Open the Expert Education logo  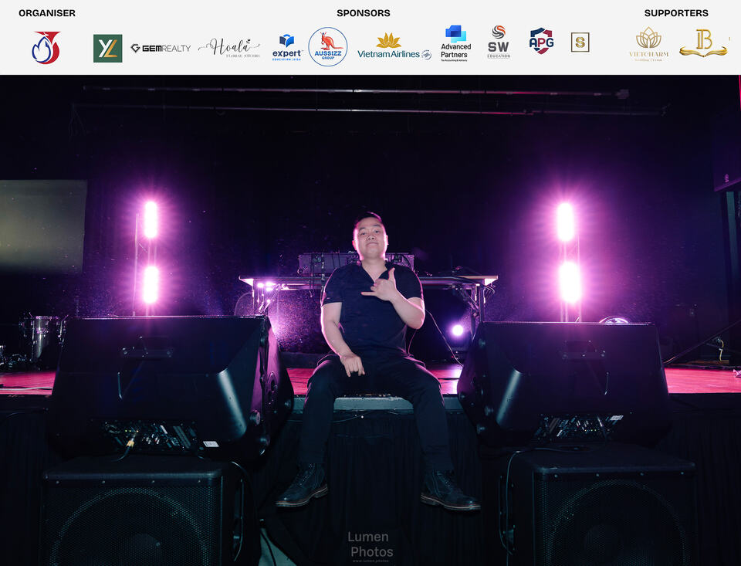pyautogui.click(x=287, y=48)
